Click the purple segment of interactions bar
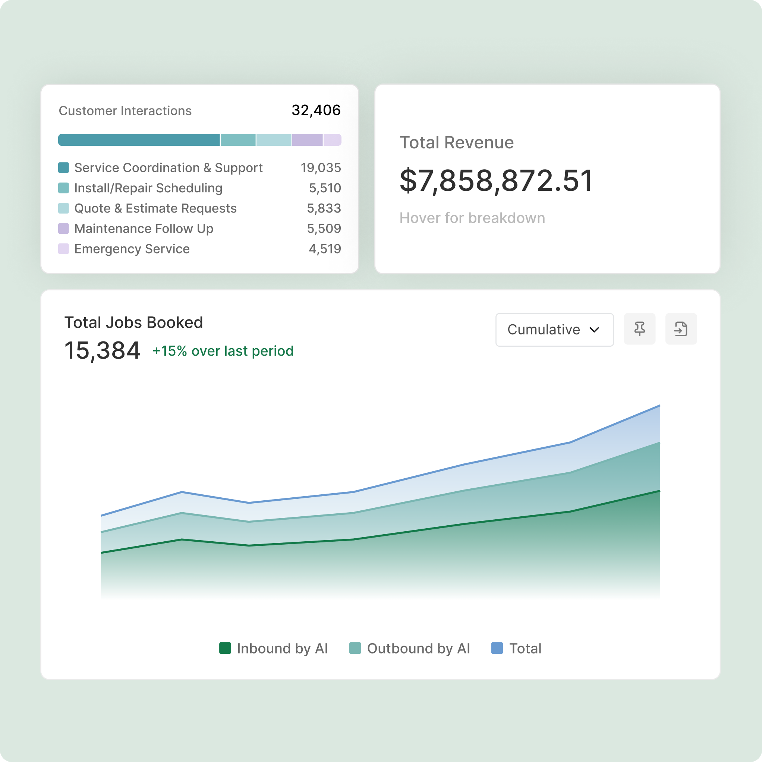The width and height of the screenshot is (762, 762). 307,140
